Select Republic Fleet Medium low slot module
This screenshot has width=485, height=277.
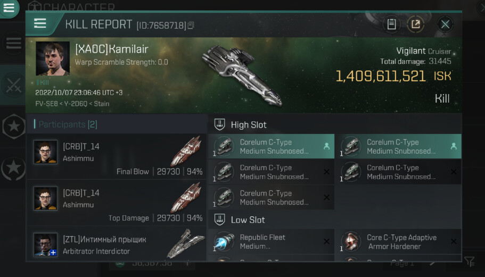click(271, 241)
